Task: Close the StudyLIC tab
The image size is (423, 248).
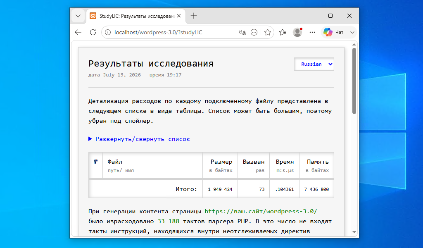Action: pos(179,16)
